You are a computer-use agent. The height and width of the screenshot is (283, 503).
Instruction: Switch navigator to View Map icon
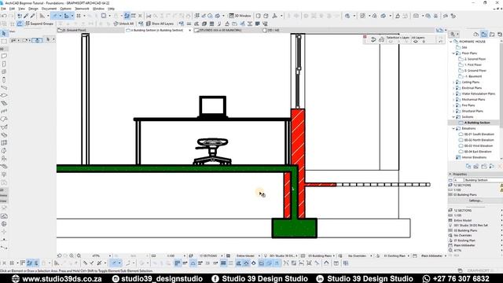(484, 34)
